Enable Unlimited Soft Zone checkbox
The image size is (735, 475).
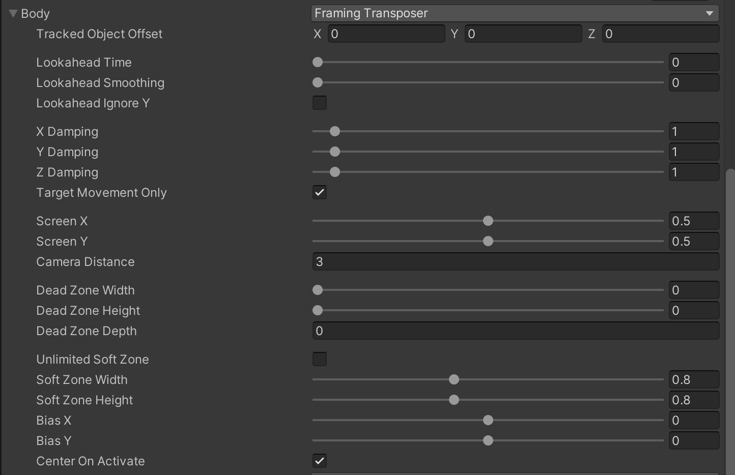pyautogui.click(x=320, y=359)
